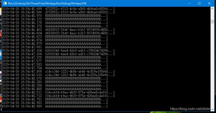Image resolution: width=216 pixels, height=113 pixels.
Task: Minimize the WinApp.EXE console window
Action: [190, 3]
